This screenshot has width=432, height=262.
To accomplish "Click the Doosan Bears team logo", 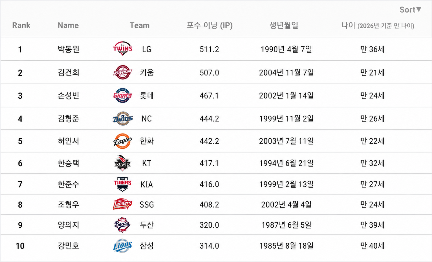I will pyautogui.click(x=123, y=225).
